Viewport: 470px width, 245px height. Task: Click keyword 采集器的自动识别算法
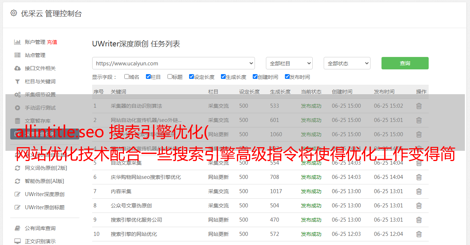coord(136,106)
